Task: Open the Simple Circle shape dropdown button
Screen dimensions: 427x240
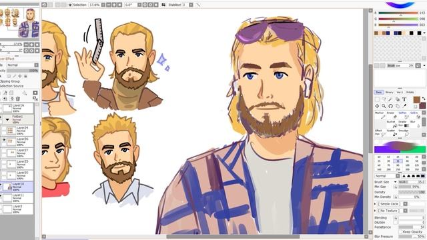Action: [x=405, y=204]
